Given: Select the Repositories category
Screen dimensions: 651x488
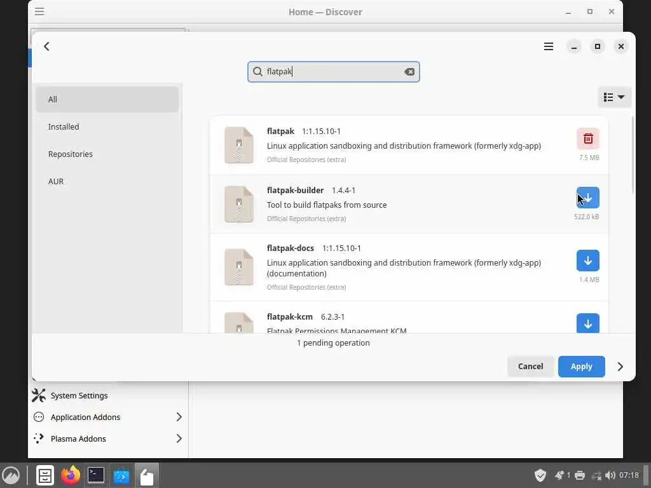Looking at the screenshot, I should pyautogui.click(x=107, y=154).
